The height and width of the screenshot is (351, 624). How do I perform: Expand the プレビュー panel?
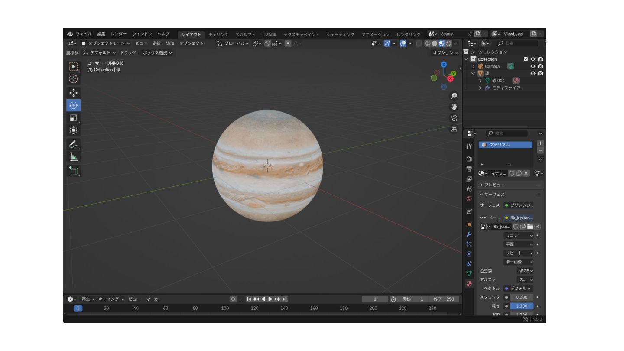(x=494, y=185)
